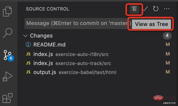The height and width of the screenshot is (106, 178).
Task: Collapse the Changes section chevron
Action: [x=25, y=36]
